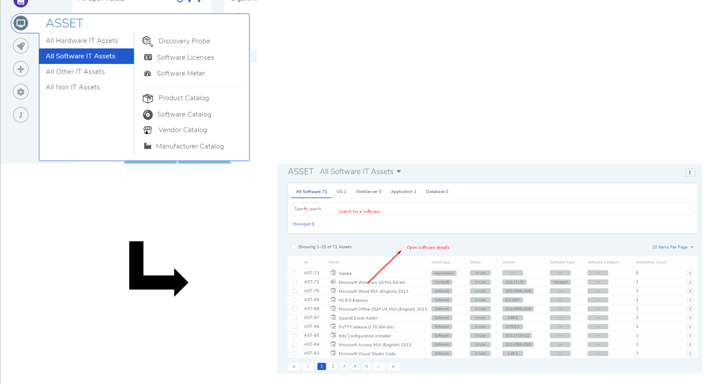Screen dimensions: 721x384
Task: Open Microsoft Windows 10 Pro 64-bit details
Action: click(372, 282)
